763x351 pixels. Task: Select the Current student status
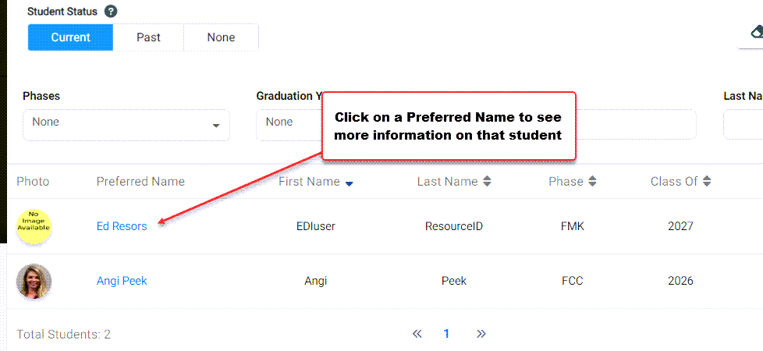pos(70,37)
